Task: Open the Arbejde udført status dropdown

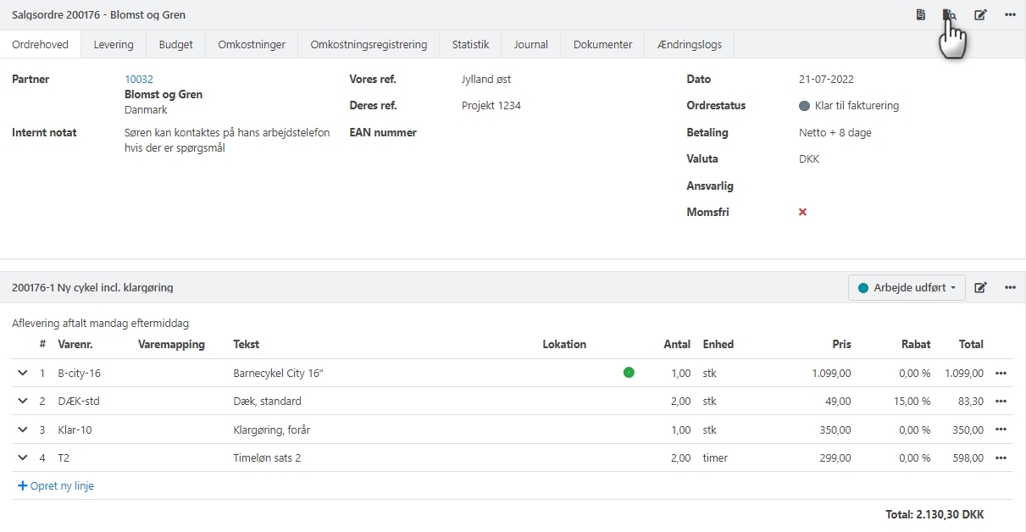Action: 907,288
